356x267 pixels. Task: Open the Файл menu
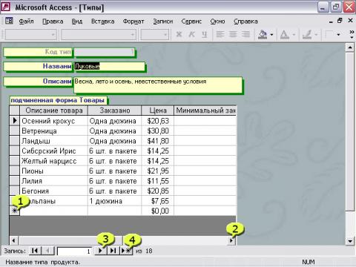pos(26,22)
